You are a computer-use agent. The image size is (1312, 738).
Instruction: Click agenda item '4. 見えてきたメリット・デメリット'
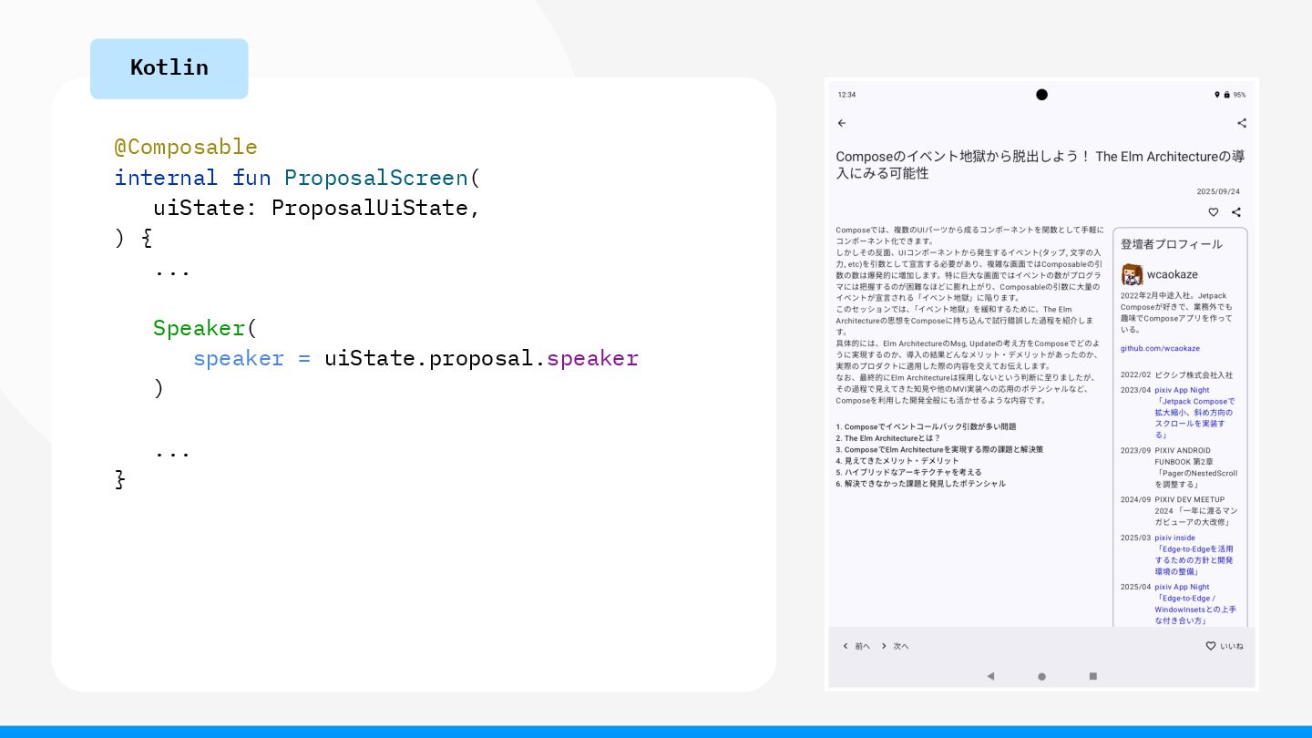click(897, 461)
